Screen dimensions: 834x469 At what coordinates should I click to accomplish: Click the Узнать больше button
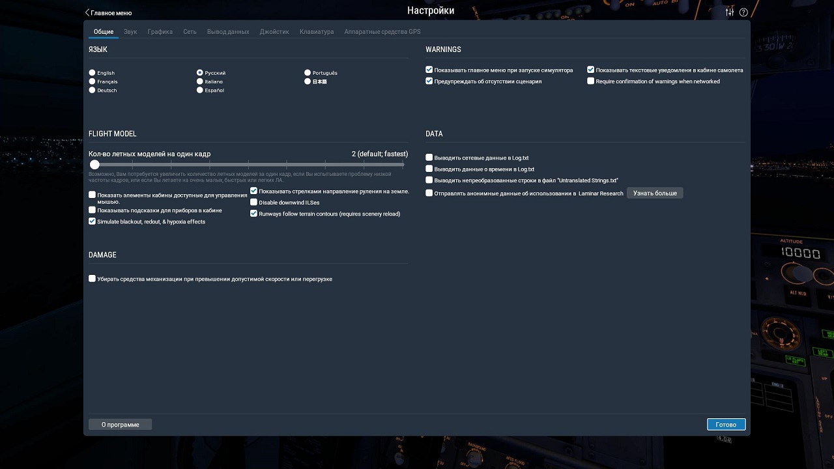tap(655, 193)
